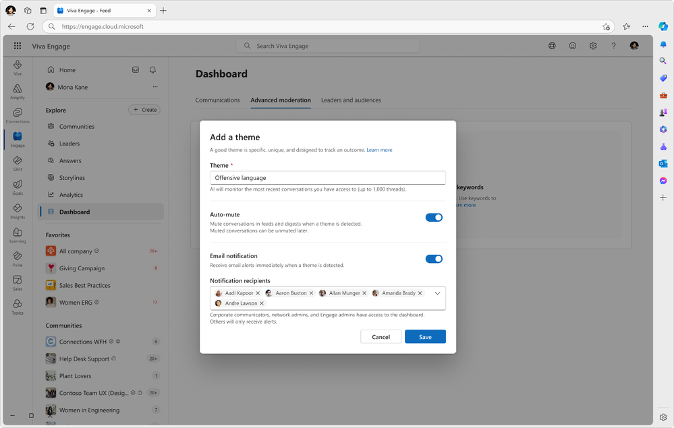Add new browser sidebar app plus icon
This screenshot has height=428, width=674.
coord(663,197)
